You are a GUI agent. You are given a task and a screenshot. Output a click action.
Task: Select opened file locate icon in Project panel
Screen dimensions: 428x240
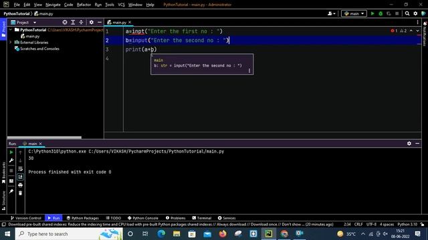(65, 22)
